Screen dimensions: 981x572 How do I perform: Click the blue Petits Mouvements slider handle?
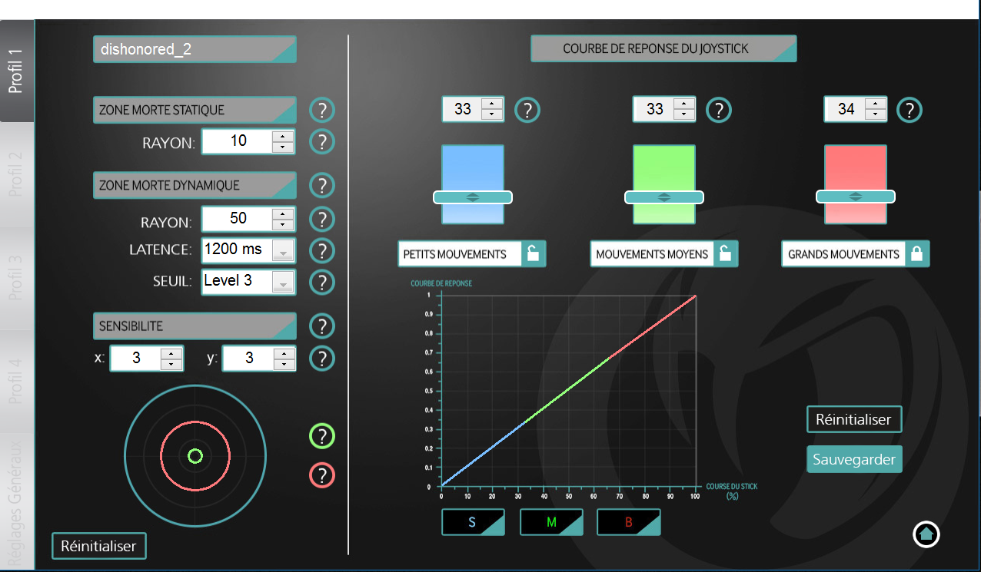(473, 197)
